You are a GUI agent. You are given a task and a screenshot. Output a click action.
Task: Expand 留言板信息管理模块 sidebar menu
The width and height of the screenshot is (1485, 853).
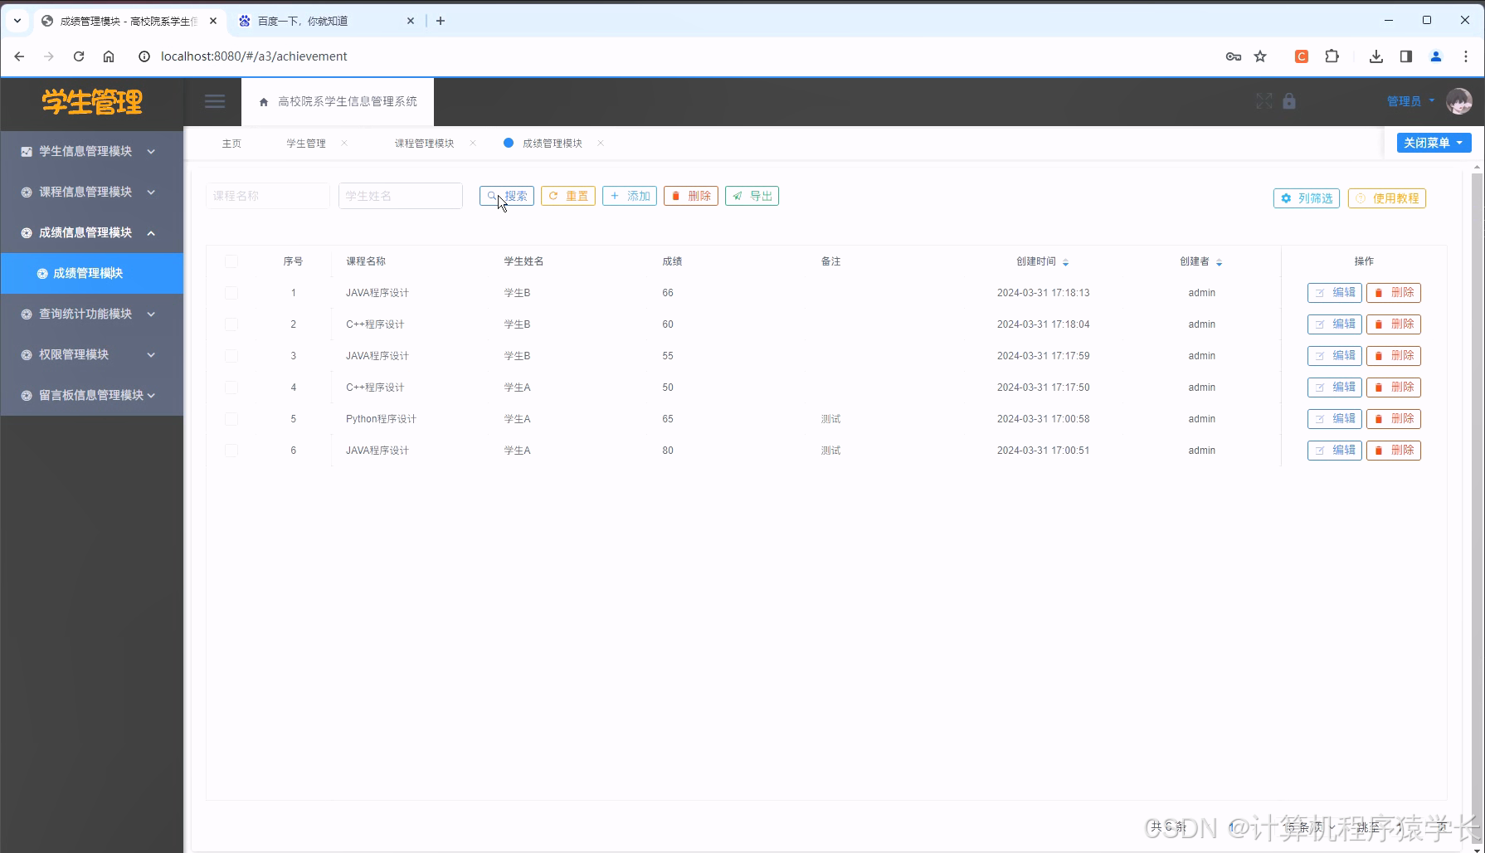[92, 395]
